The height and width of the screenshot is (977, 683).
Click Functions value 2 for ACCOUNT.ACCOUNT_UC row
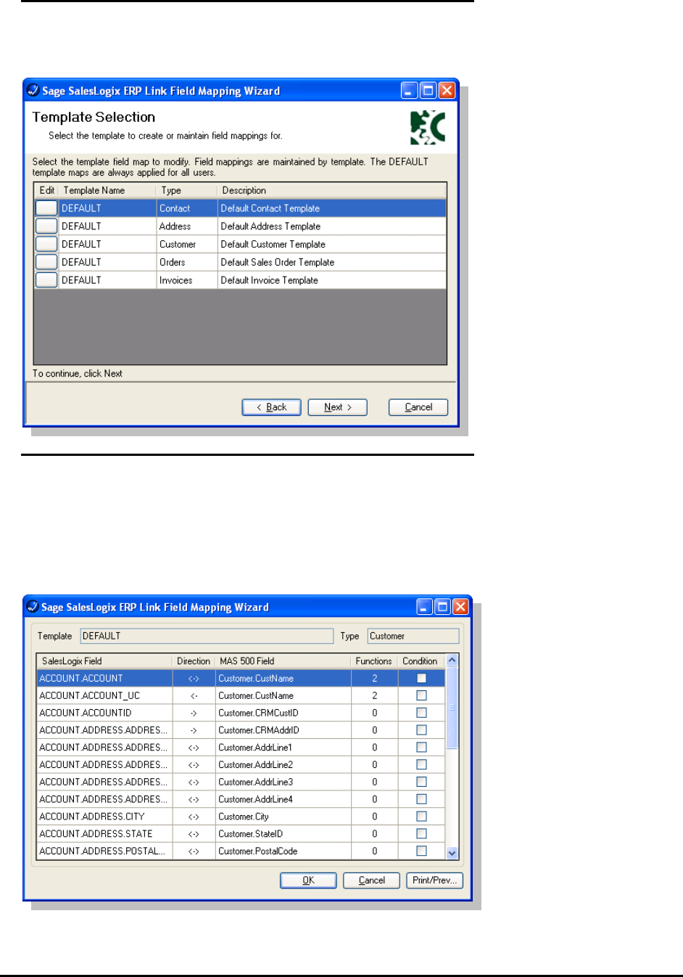click(x=374, y=695)
